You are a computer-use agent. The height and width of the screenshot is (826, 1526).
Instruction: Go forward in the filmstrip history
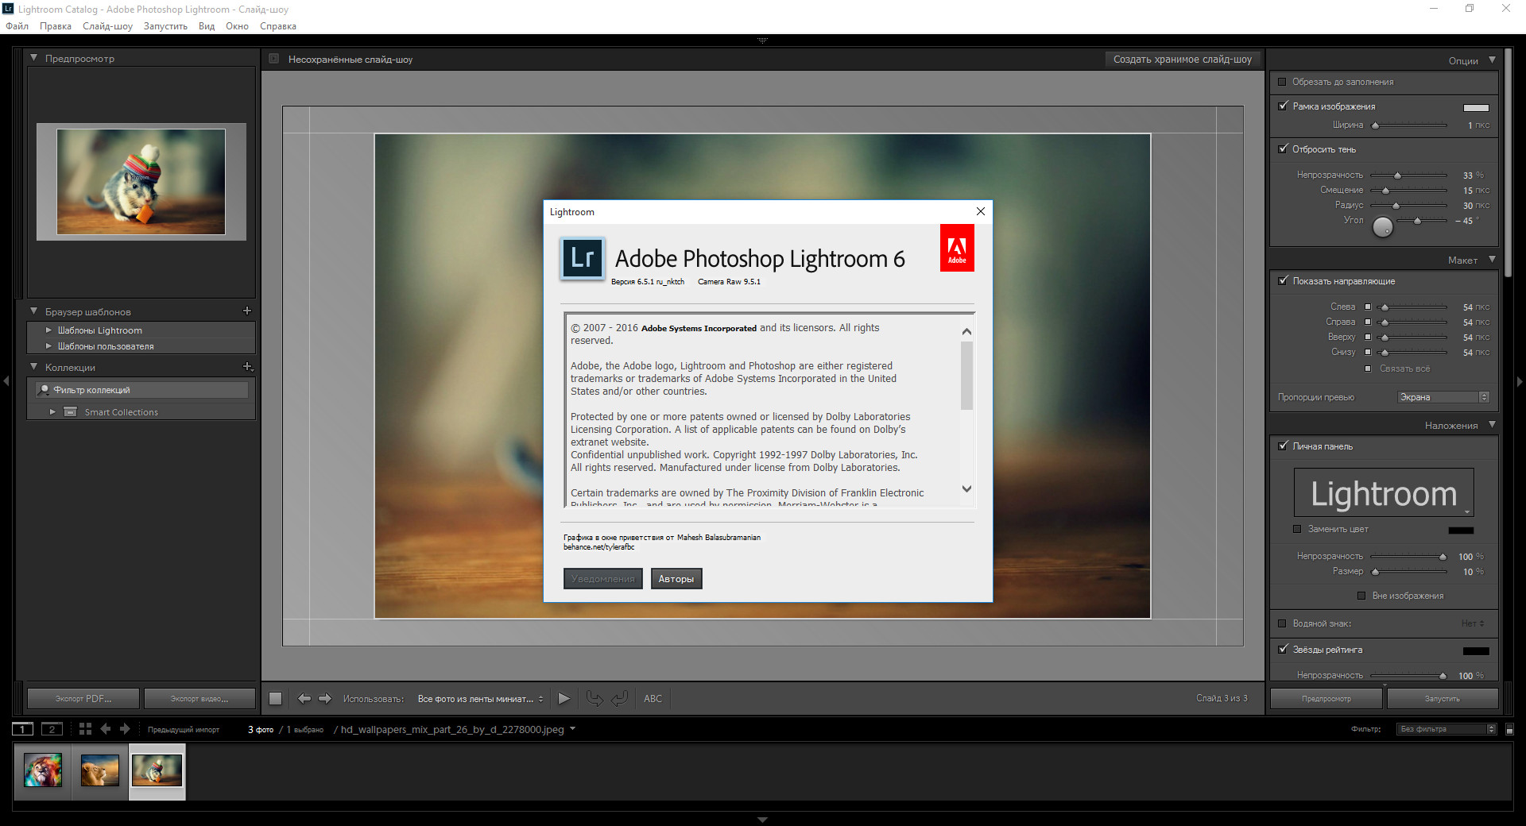[125, 729]
